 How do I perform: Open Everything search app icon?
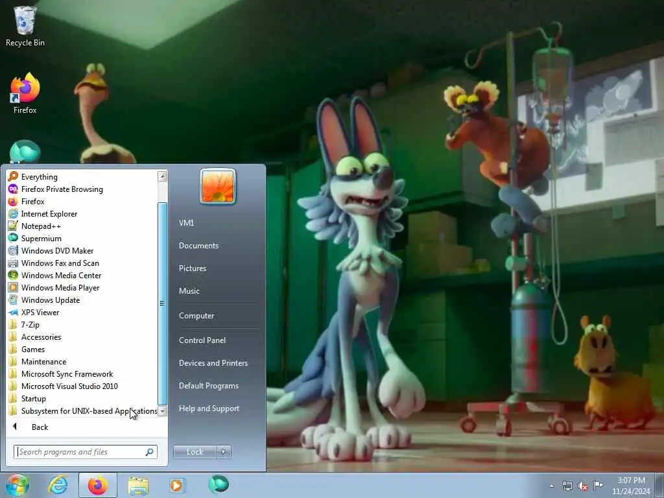(13, 176)
